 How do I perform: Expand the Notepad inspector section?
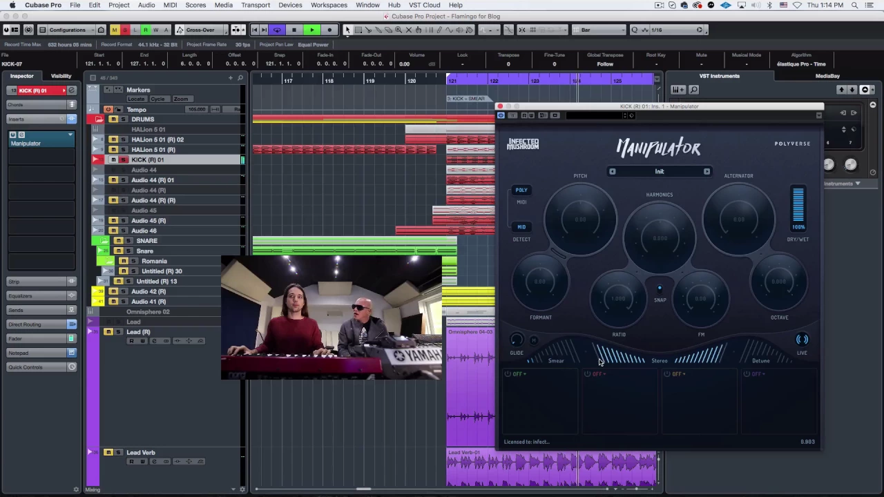pyautogui.click(x=41, y=353)
